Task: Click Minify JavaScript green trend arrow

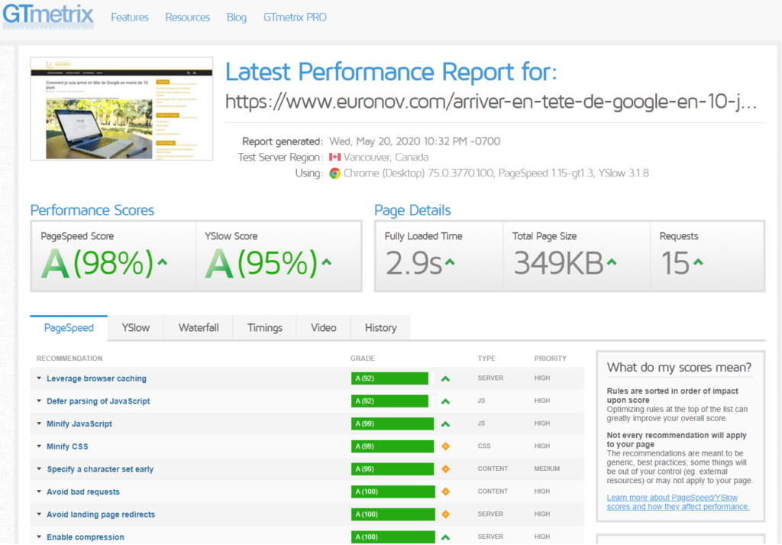Action: [446, 424]
